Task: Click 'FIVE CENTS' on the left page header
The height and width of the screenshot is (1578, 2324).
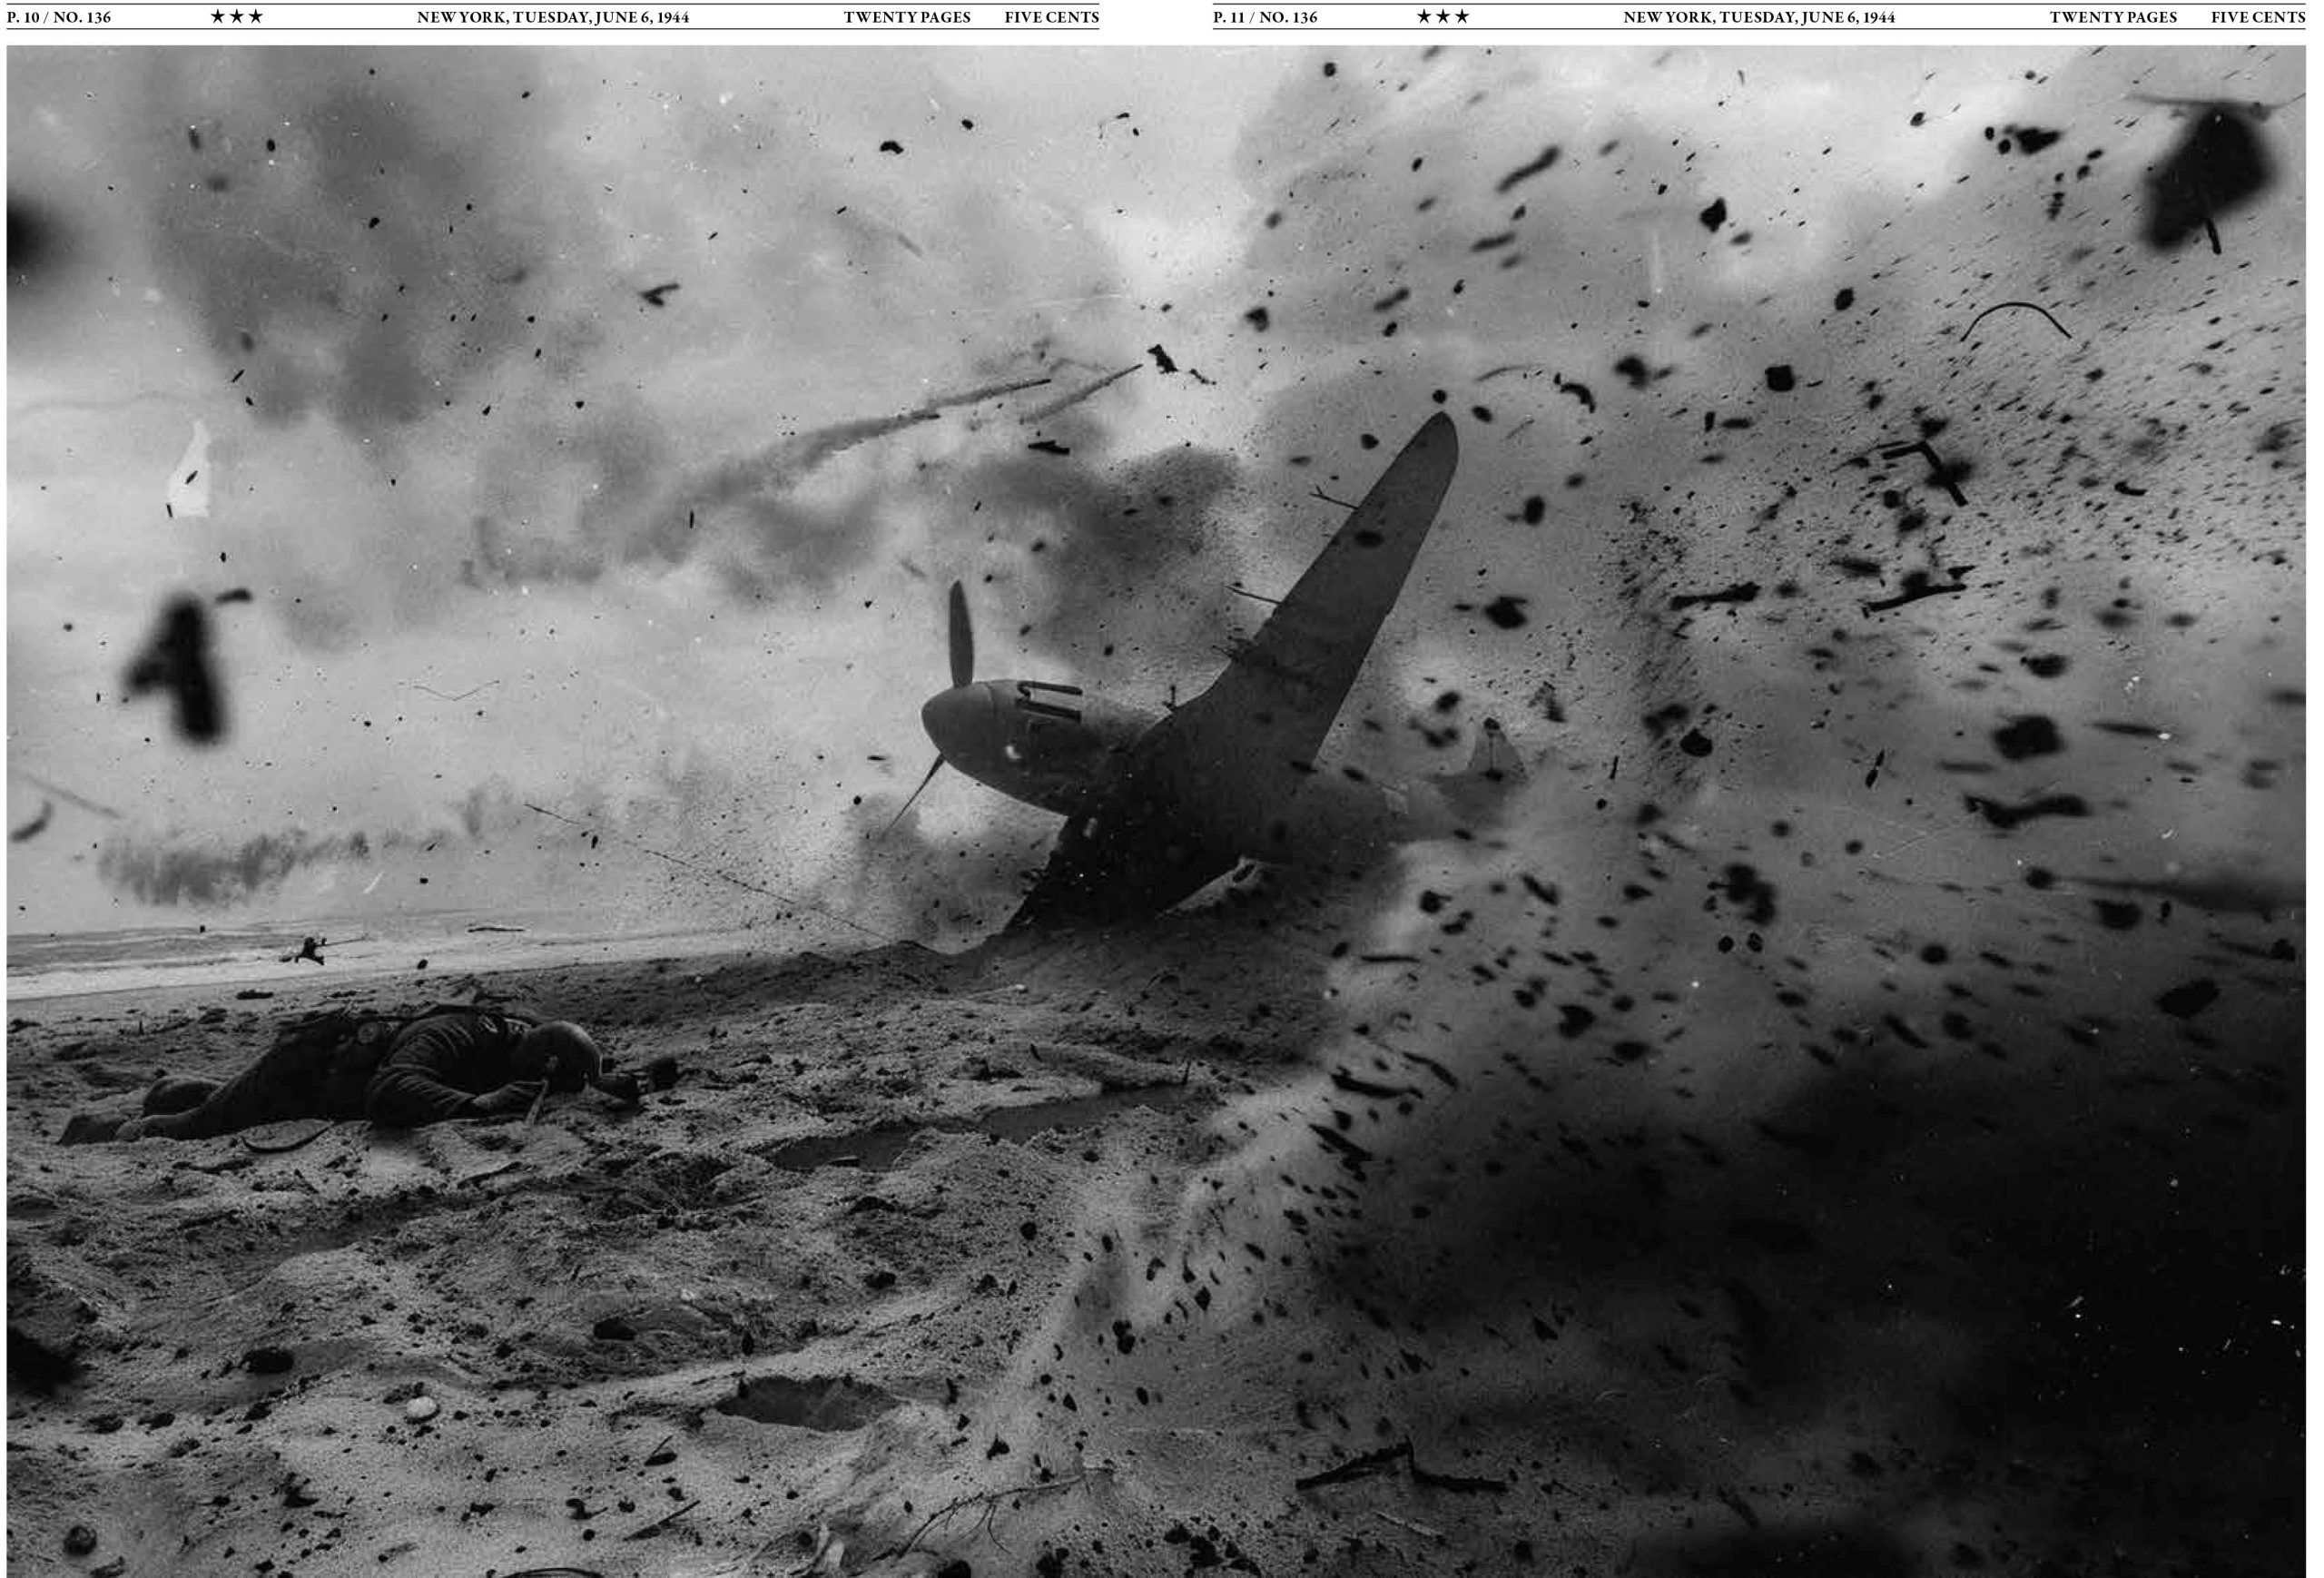Action: coord(1051,17)
